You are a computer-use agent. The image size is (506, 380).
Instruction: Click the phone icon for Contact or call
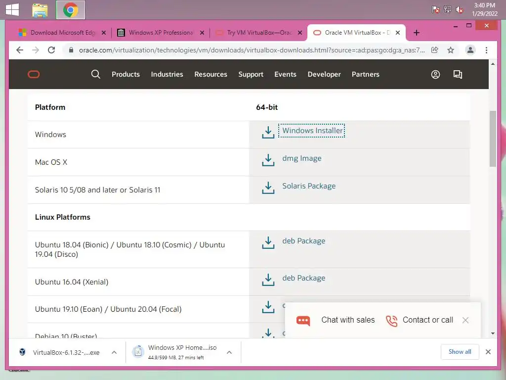point(391,321)
